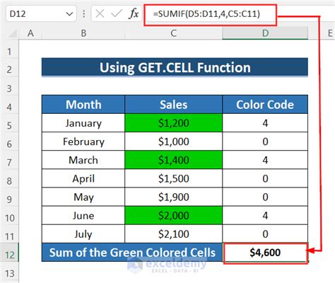
Task: Click the Select All corner triangle
Action: pyautogui.click(x=12, y=33)
